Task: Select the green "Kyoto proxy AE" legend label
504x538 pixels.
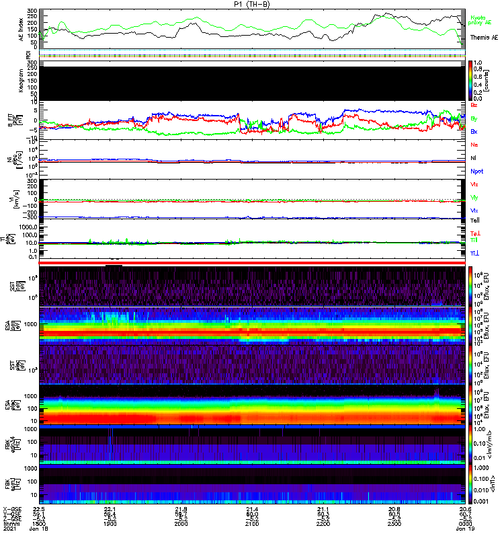Action: (x=479, y=20)
